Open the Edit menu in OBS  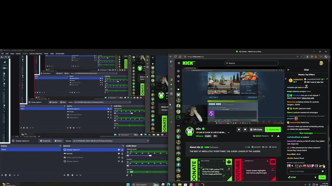click(7, 53)
